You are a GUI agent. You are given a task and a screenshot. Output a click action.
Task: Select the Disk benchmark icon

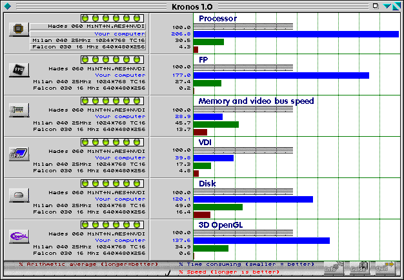tap(19, 195)
